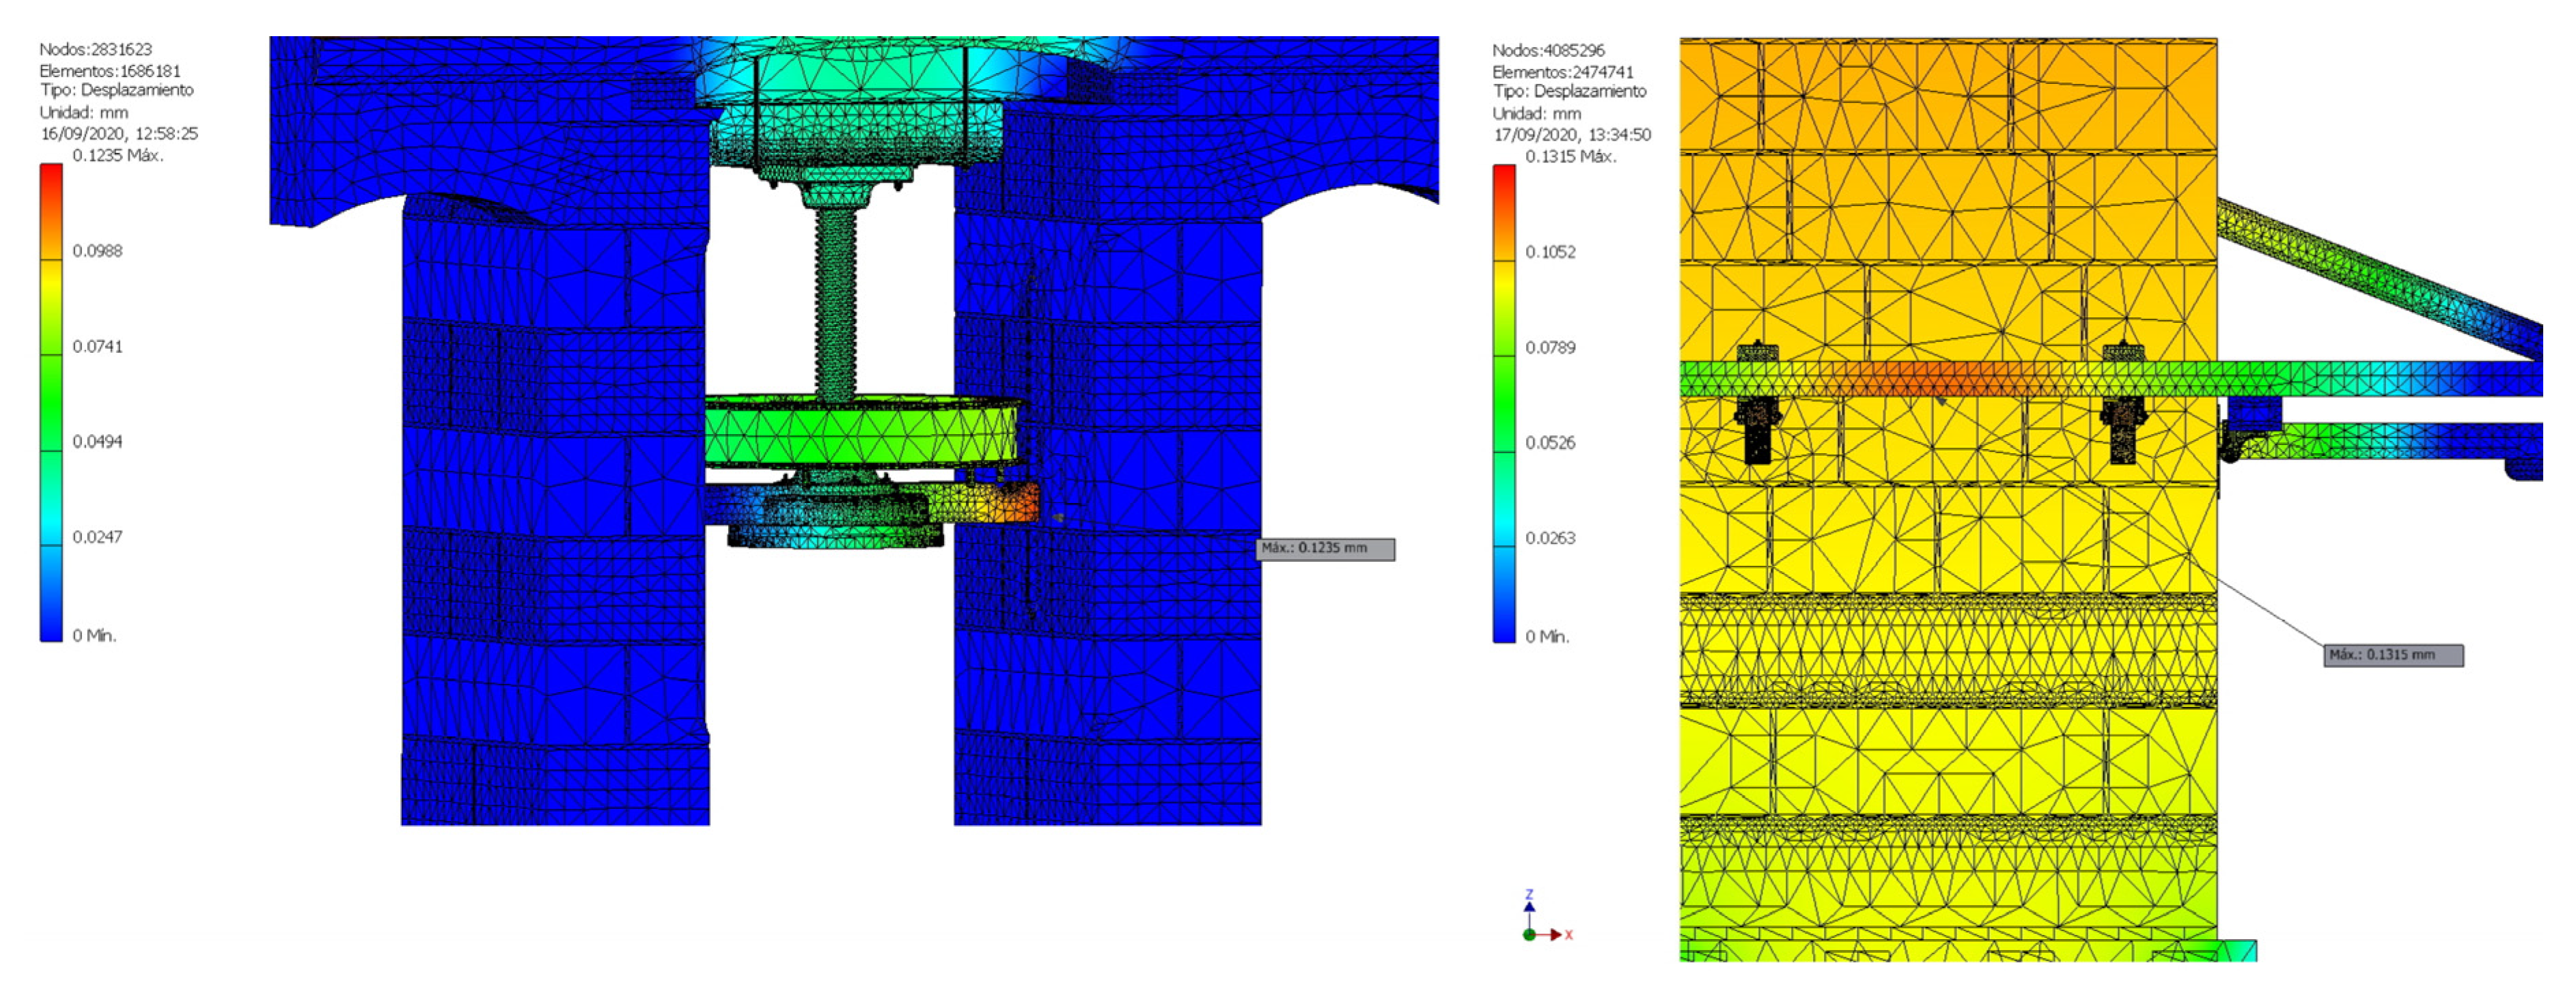Screen dimensions: 2576x1004
Task: Click the green origin dot of the axis triad
Action: coord(1529,935)
